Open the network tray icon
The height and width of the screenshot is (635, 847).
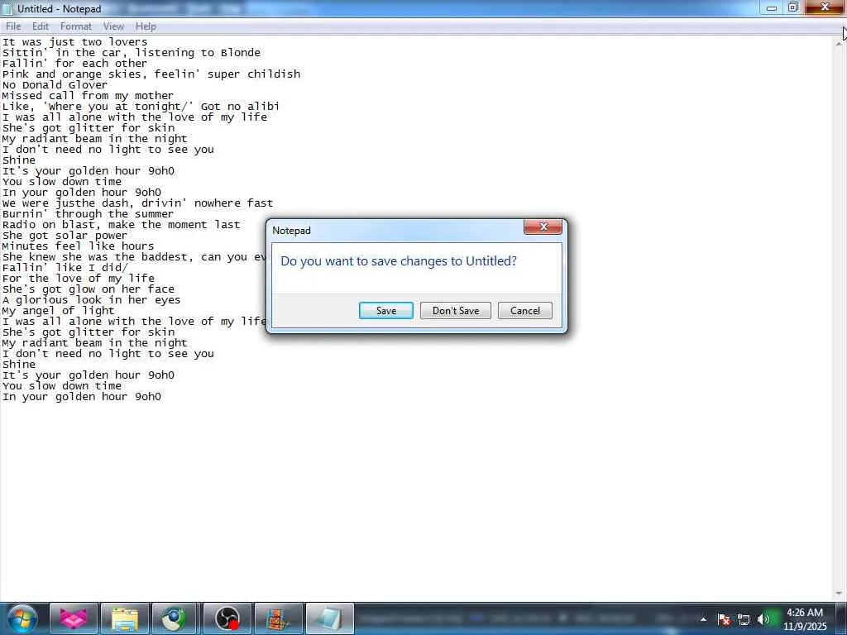(x=744, y=619)
